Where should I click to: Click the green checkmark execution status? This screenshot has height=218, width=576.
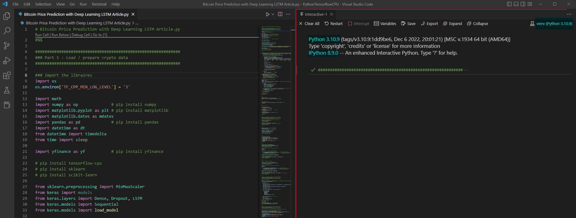[313, 70]
